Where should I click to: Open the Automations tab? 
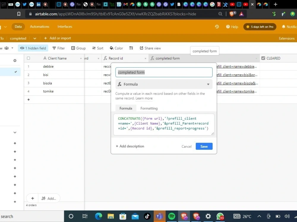pyautogui.click(x=40, y=27)
